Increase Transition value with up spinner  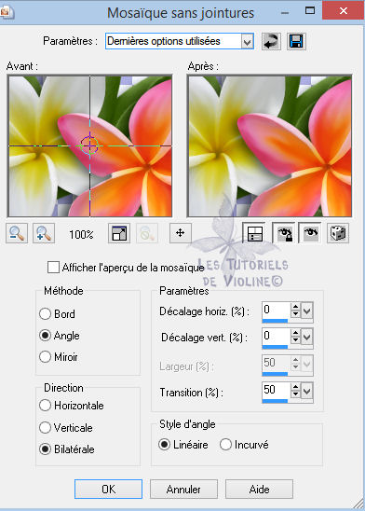[x=295, y=386]
